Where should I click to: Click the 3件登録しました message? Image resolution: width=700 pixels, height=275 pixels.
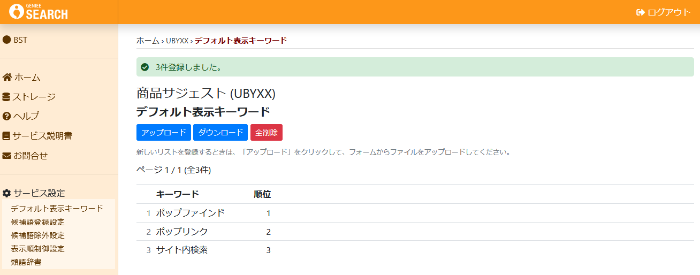188,67
